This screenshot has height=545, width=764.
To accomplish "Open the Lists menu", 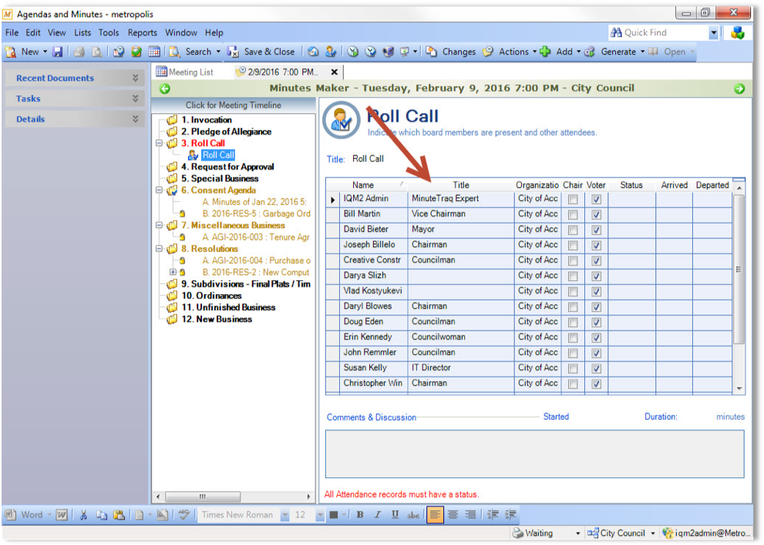I will click(x=82, y=32).
